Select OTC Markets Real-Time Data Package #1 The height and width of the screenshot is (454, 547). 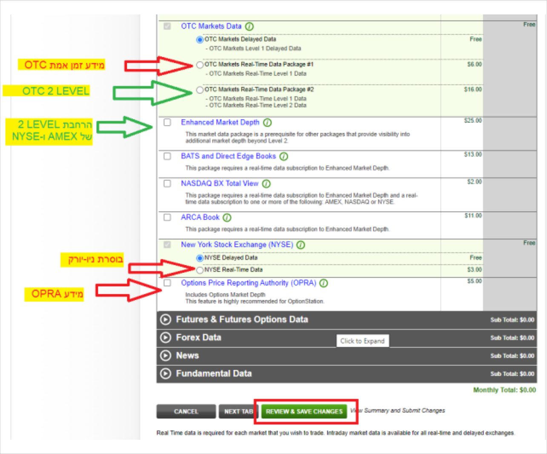[200, 65]
